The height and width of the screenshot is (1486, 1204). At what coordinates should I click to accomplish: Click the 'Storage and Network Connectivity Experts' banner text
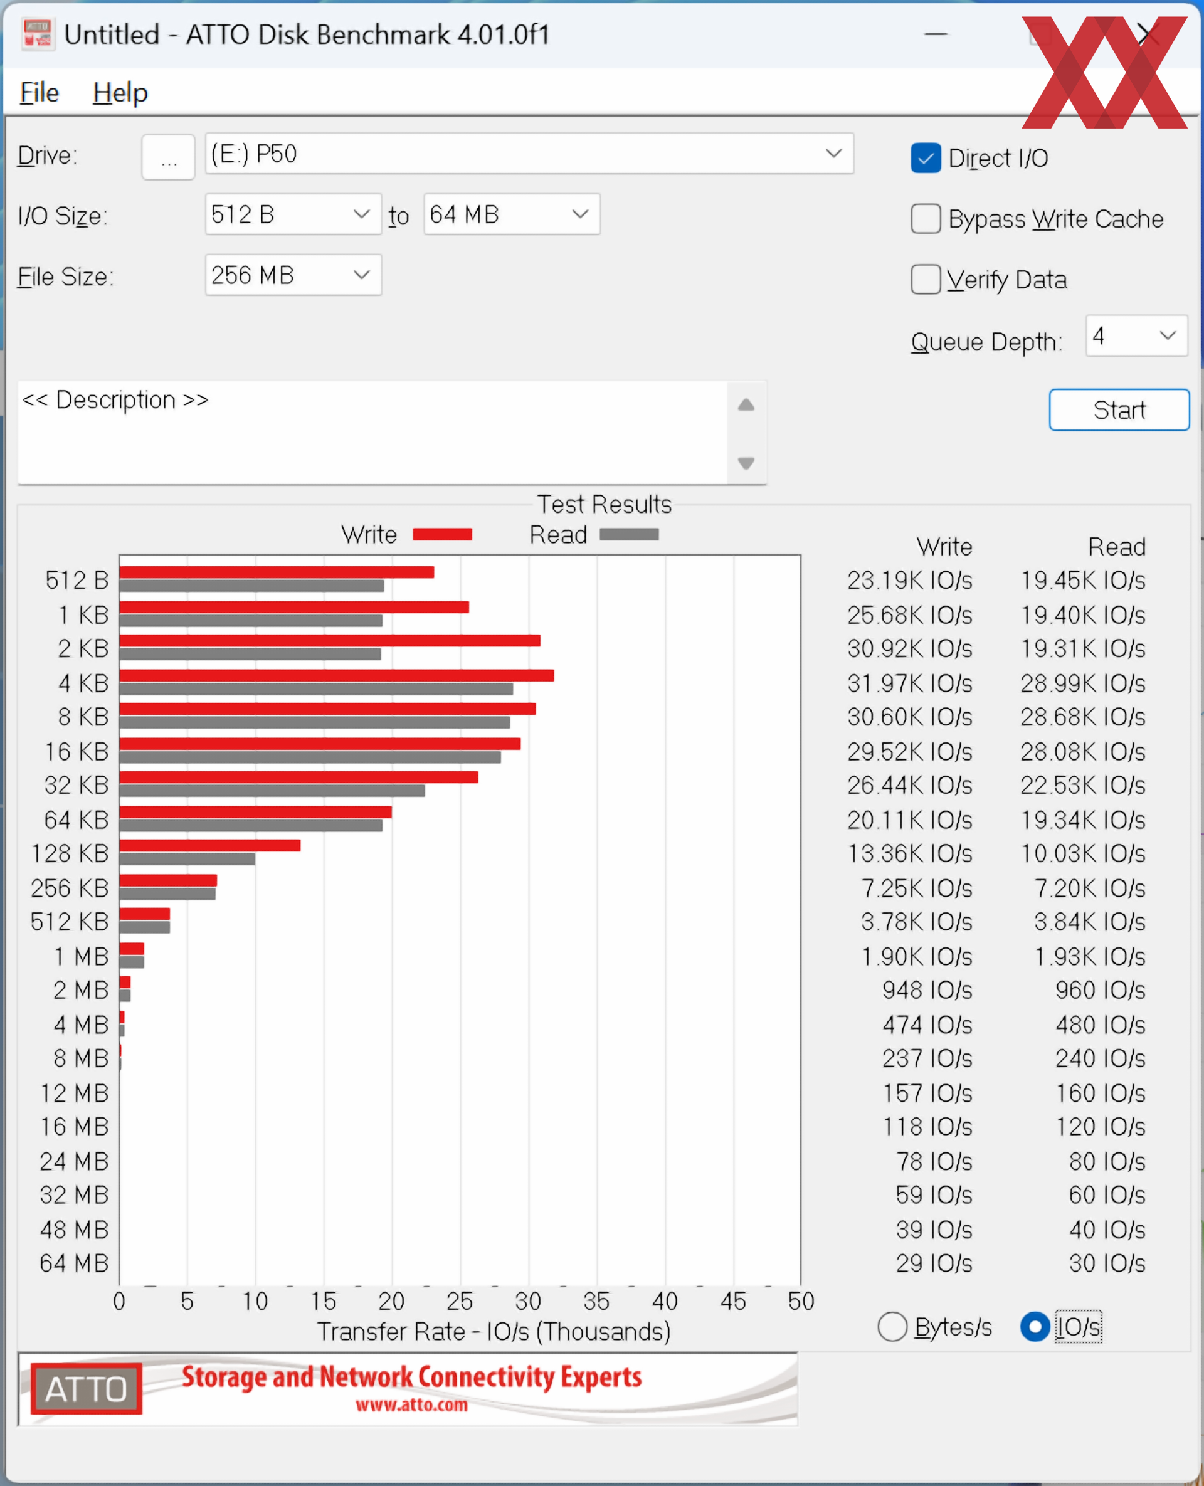411,1377
